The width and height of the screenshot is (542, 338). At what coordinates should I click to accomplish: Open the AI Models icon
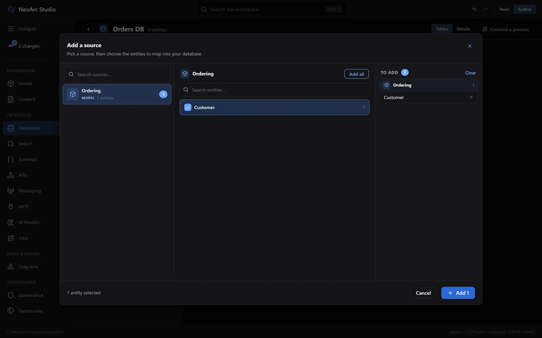pyautogui.click(x=11, y=222)
